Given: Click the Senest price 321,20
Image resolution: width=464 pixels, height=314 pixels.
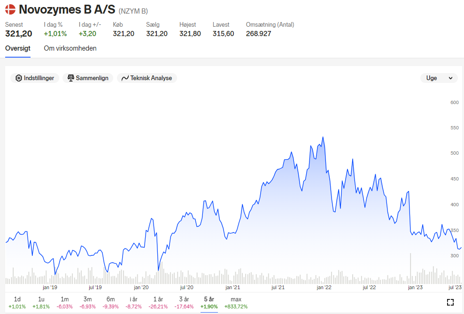Looking at the screenshot, I should pos(19,34).
